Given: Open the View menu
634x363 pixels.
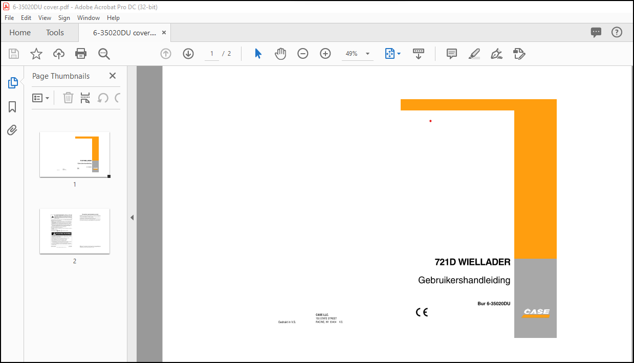Looking at the screenshot, I should pos(45,17).
